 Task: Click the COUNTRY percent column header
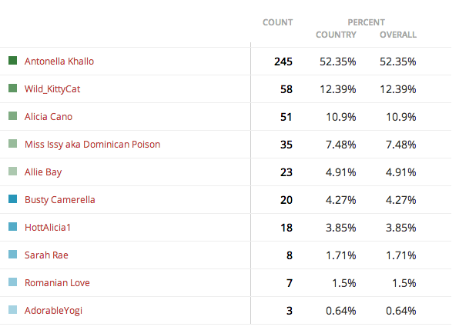336,35
